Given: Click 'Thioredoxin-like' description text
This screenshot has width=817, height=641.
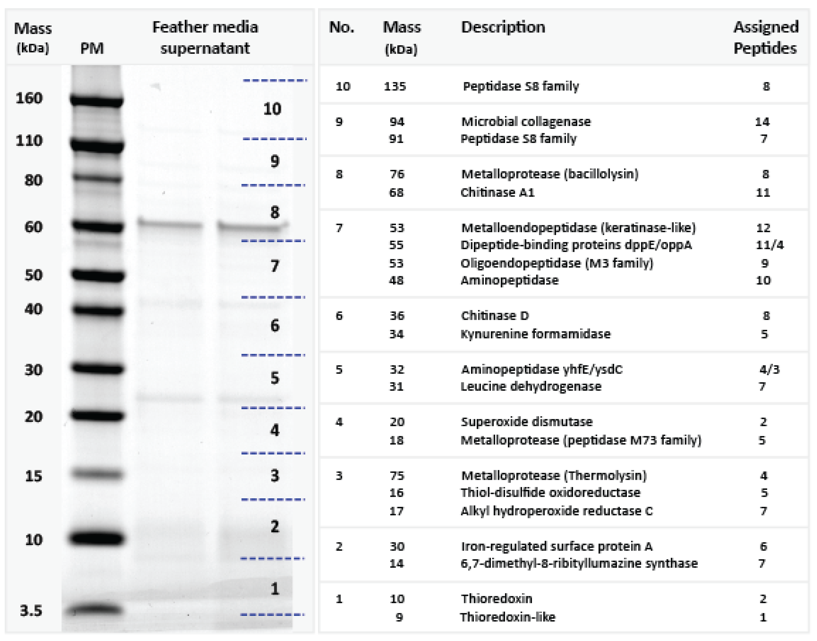Looking at the screenshot, I should point(507,617).
